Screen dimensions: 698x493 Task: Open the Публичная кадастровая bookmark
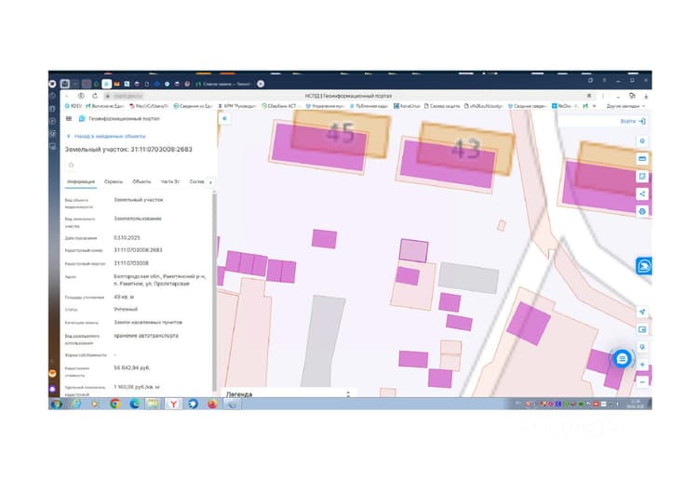[369, 106]
